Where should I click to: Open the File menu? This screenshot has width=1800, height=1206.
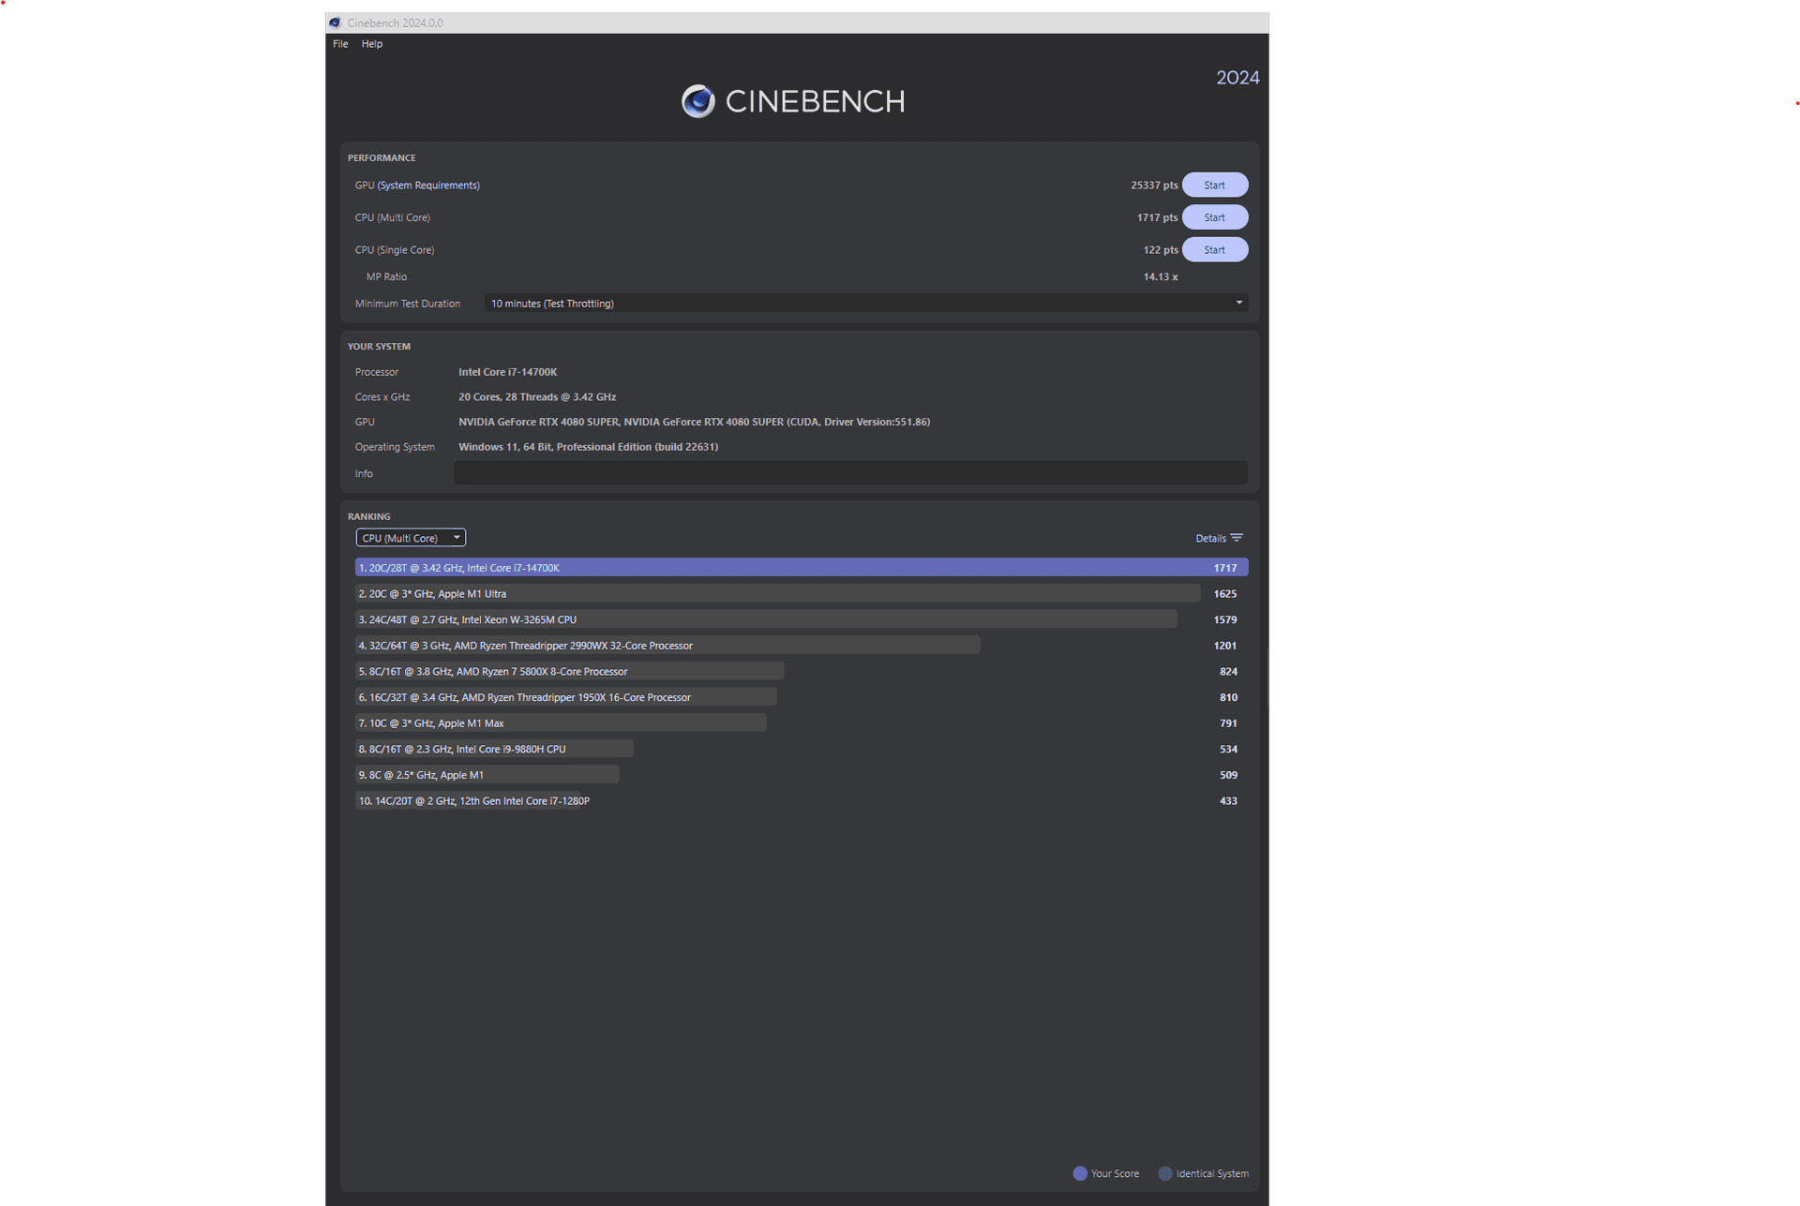pos(340,44)
